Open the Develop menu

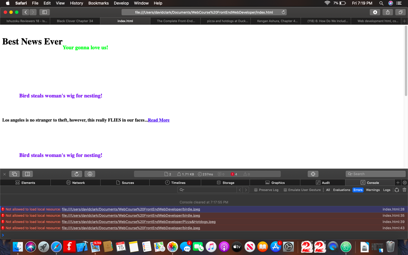coord(121,3)
